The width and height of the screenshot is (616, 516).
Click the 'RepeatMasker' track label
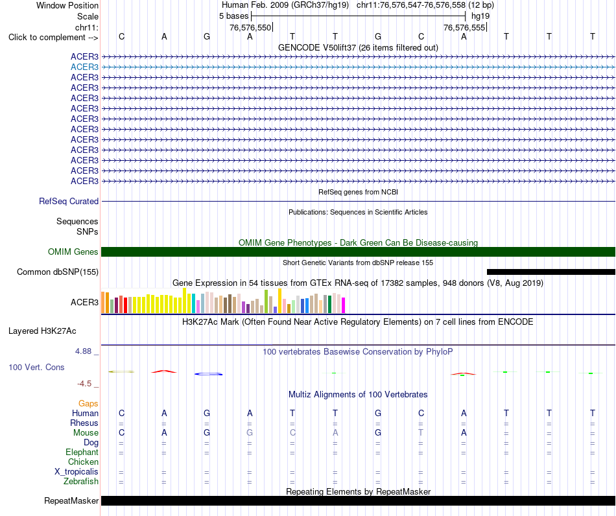[71, 500]
